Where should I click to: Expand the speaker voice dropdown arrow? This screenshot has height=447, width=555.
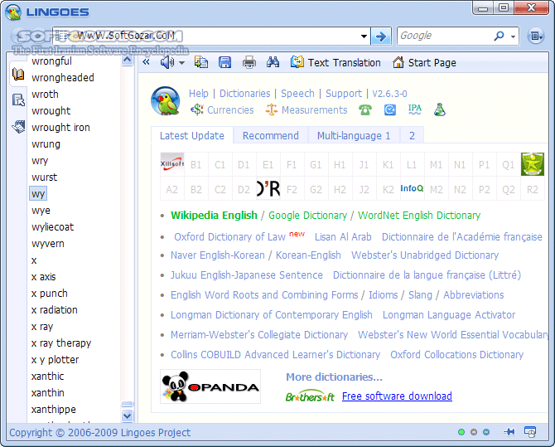click(181, 63)
